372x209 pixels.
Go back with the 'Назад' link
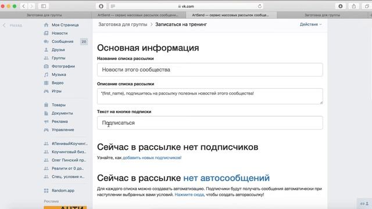tap(13, 25)
